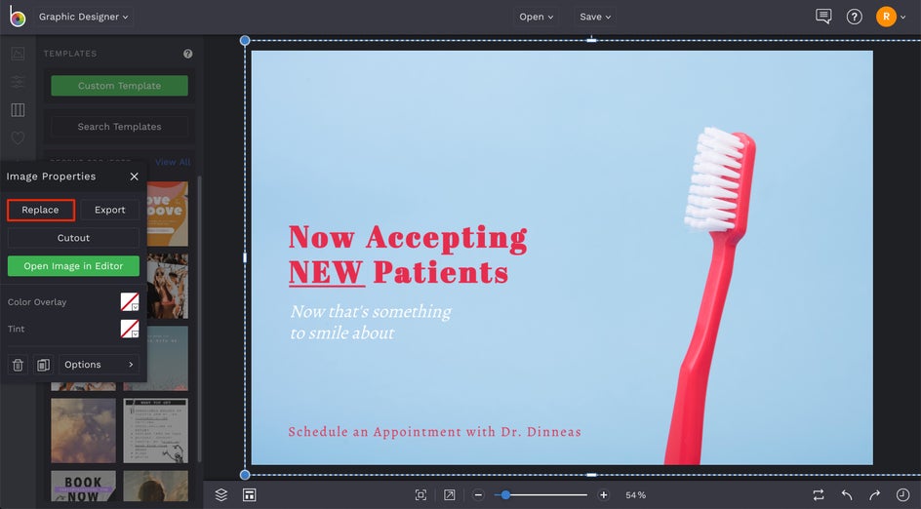Expand the Graphic Designer dropdown
Image resolution: width=921 pixels, height=509 pixels.
tap(83, 17)
